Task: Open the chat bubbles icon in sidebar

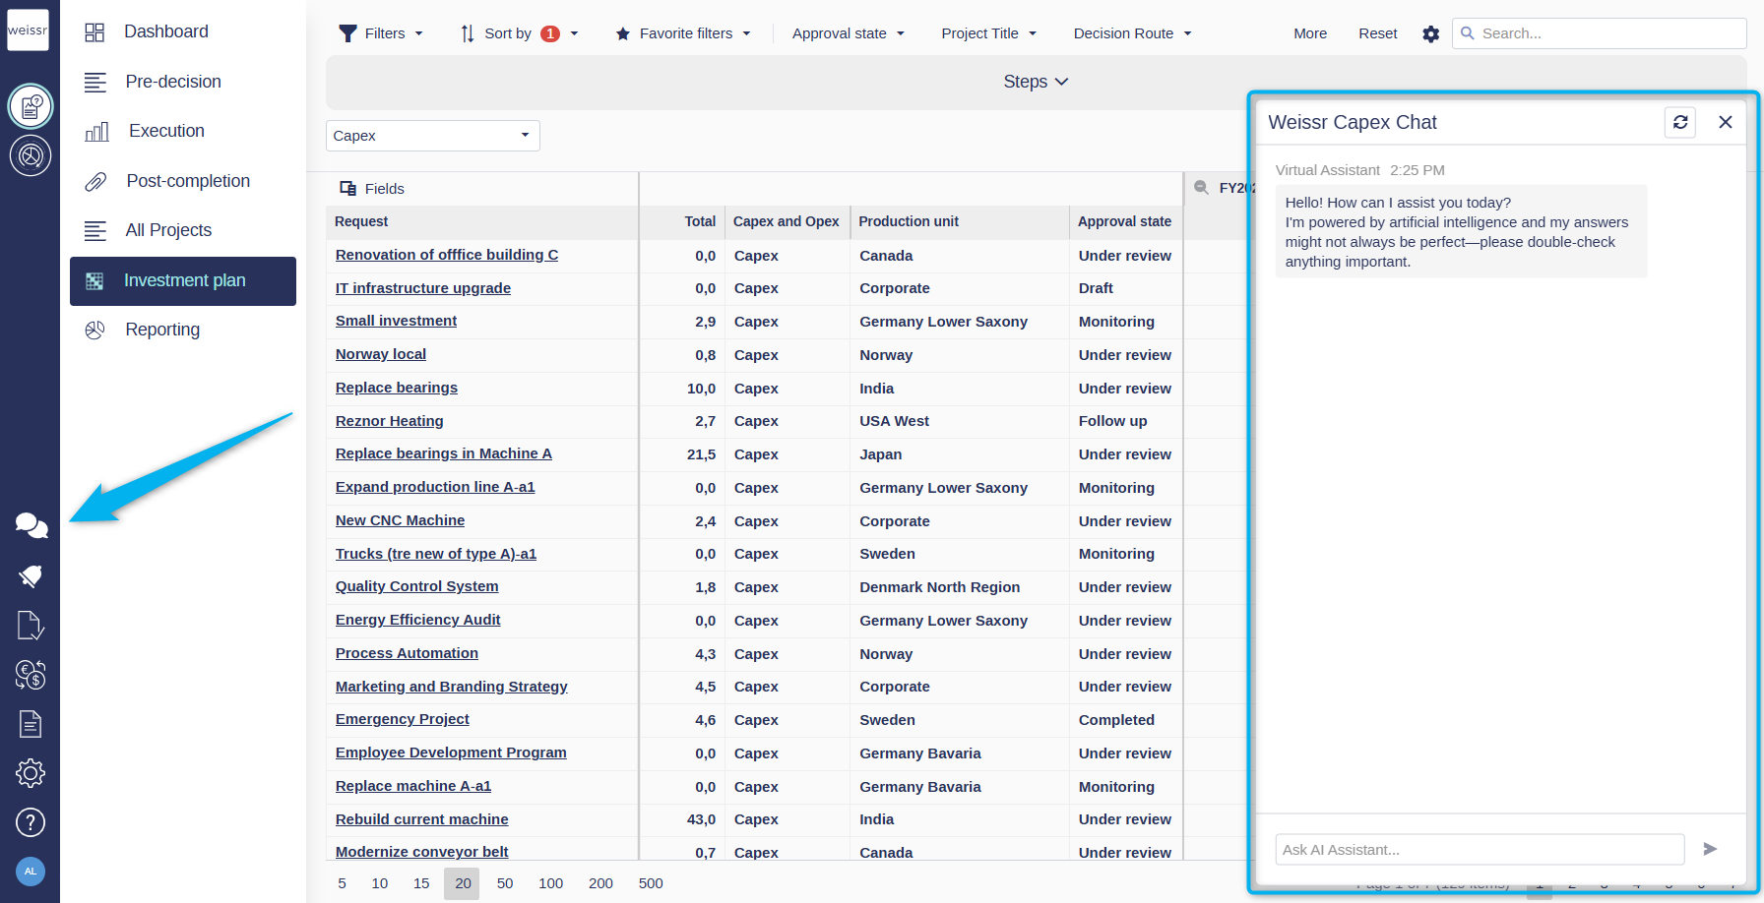Action: click(x=31, y=525)
